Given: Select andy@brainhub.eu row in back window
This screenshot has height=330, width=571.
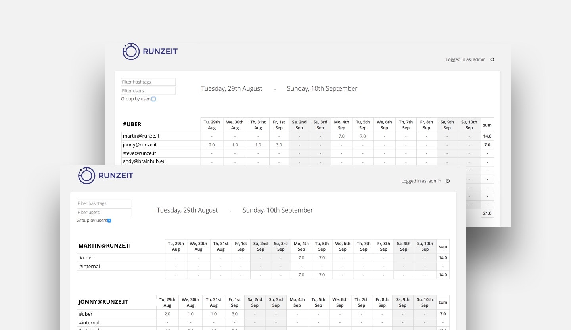Looking at the screenshot, I should pyautogui.click(x=308, y=161).
